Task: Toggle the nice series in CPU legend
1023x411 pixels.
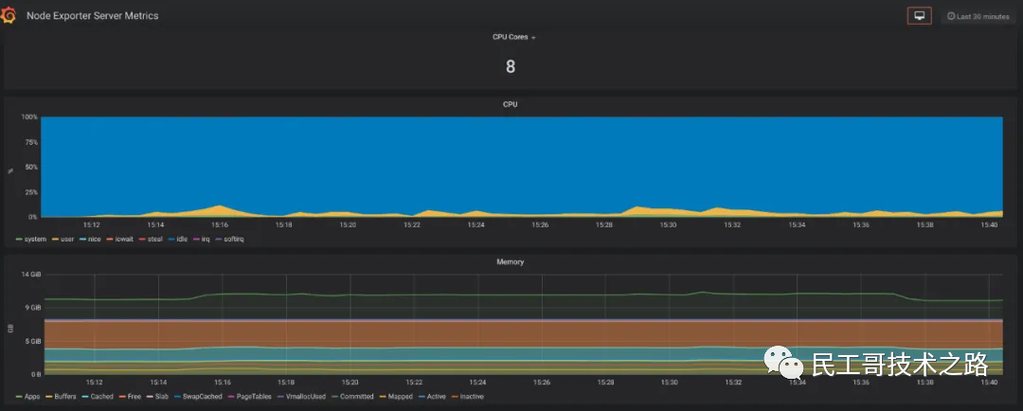Action: point(90,240)
